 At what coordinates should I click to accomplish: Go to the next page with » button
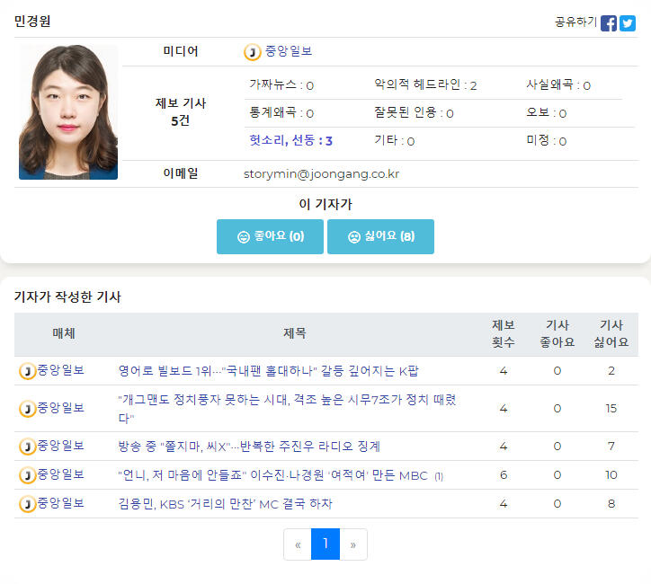(x=353, y=544)
